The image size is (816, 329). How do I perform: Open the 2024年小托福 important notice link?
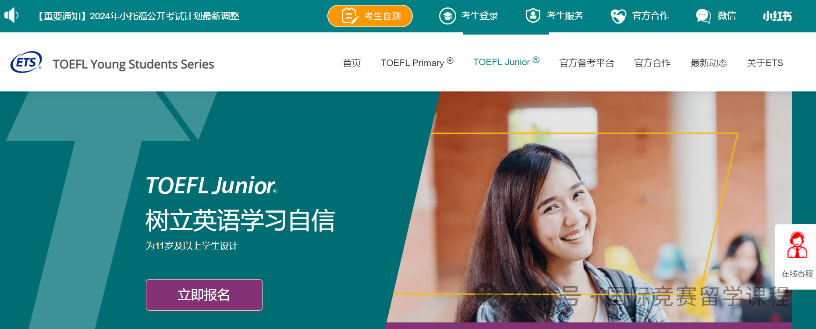click(138, 16)
